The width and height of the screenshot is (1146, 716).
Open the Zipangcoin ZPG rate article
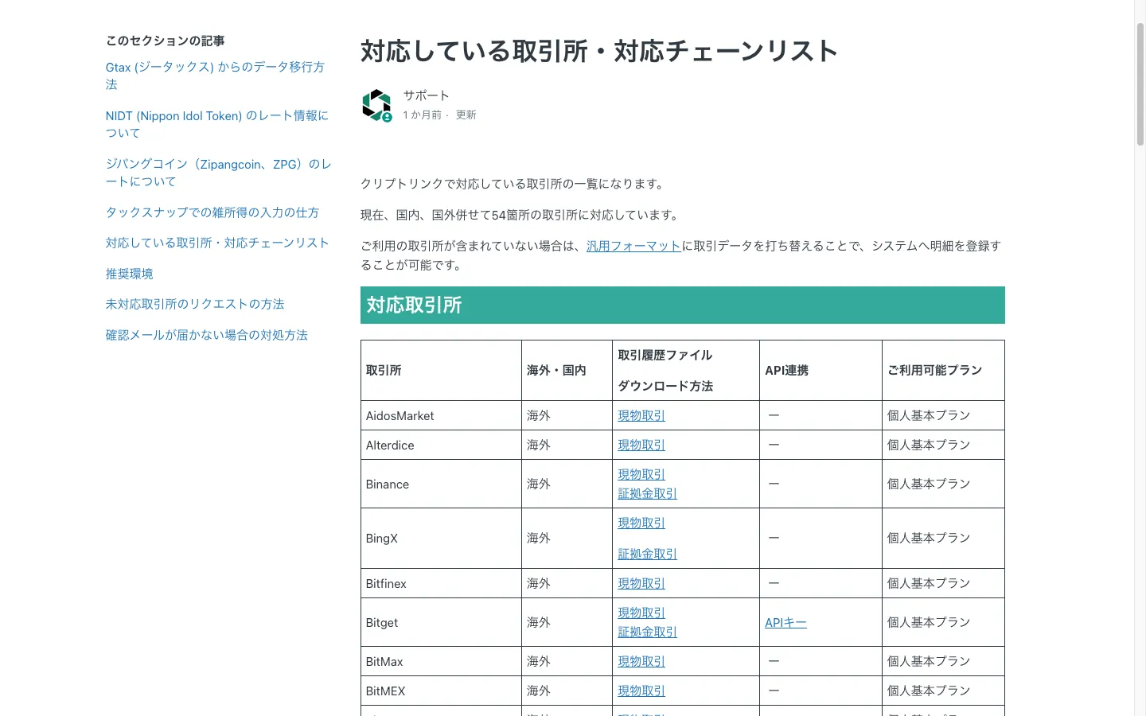pyautogui.click(x=218, y=173)
